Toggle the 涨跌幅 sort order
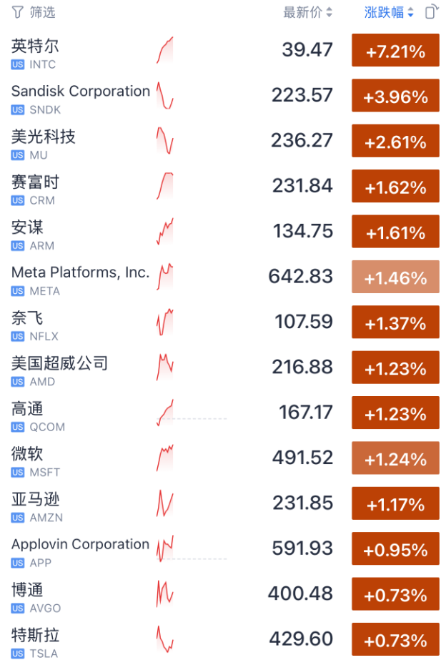 (x=389, y=12)
